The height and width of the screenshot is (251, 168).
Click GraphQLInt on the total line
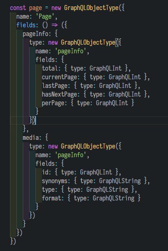tap(106, 68)
